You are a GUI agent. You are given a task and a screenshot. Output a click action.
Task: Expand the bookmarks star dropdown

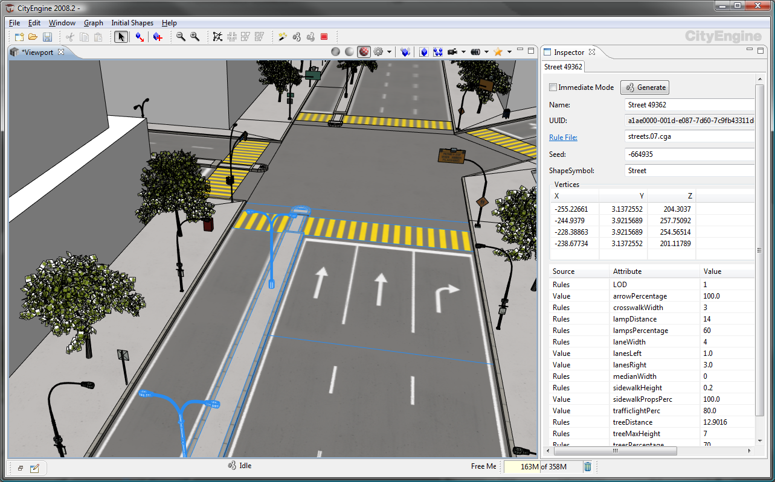click(509, 52)
